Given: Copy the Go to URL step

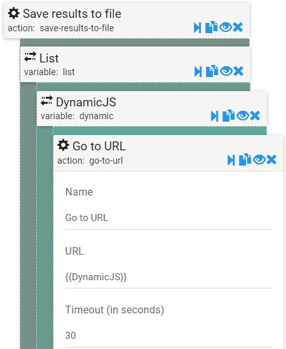Looking at the screenshot, I should coord(245,160).
